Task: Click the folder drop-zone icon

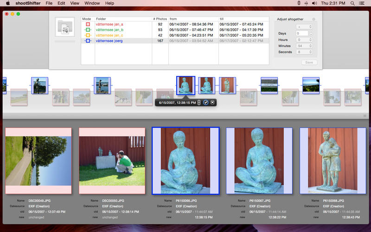Action: click(64, 28)
